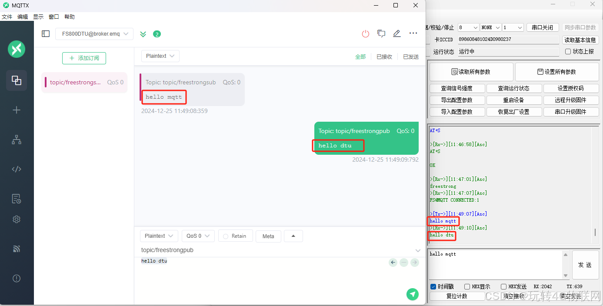Viewport: 603px width, 306px height.
Task: Open Settings gear icon in sidebar
Action: (17, 220)
